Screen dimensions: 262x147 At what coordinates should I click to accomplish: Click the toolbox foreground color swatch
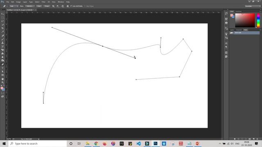pos(2,88)
